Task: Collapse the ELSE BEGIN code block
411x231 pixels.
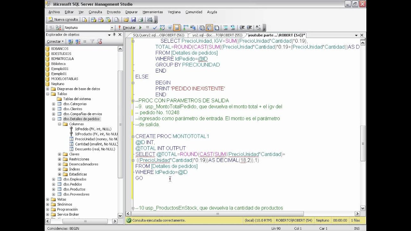Action: tap(133, 82)
